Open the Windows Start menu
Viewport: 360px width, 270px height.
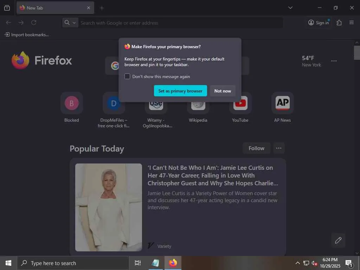8,263
